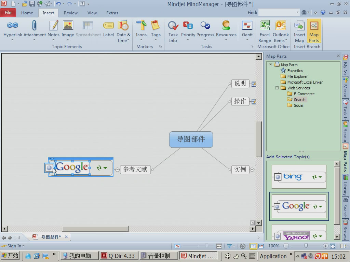Image resolution: width=350 pixels, height=262 pixels.
Task: Zoom in with the plus button
Action: (x=325, y=246)
